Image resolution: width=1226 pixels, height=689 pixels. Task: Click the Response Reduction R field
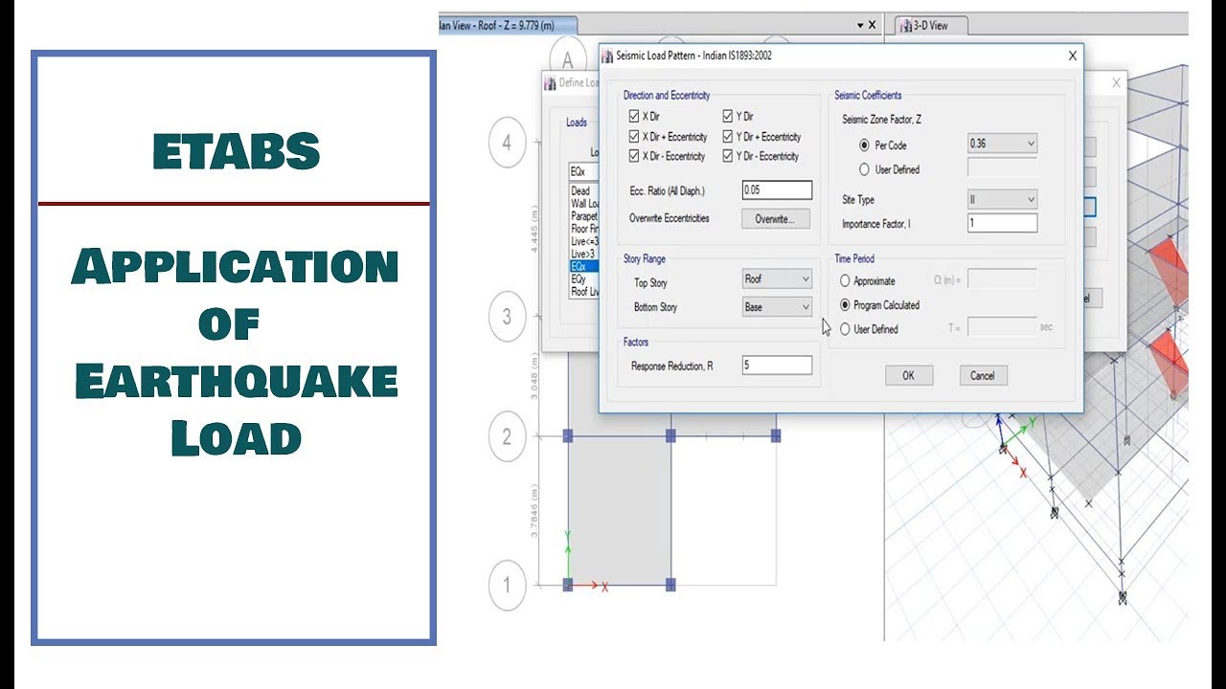tap(777, 365)
